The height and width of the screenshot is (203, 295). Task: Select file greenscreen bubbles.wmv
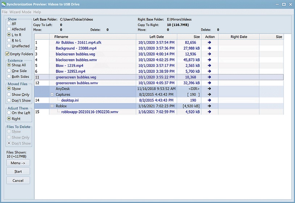pyautogui.click(x=77, y=83)
